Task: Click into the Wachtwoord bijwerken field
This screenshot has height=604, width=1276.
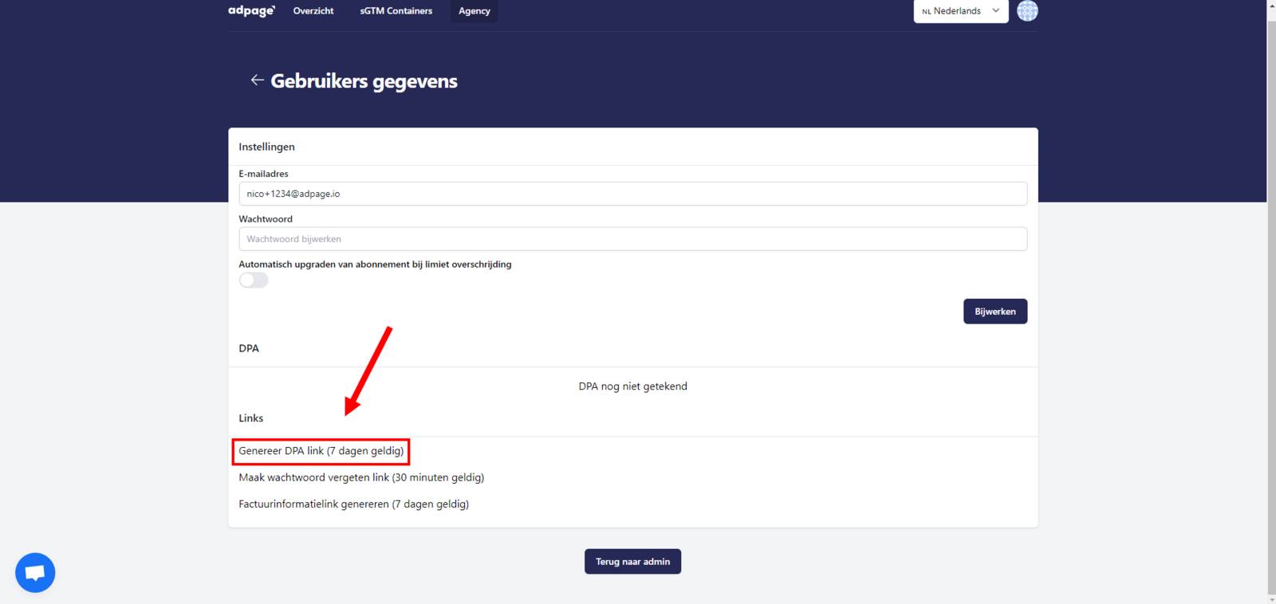Action: point(632,239)
